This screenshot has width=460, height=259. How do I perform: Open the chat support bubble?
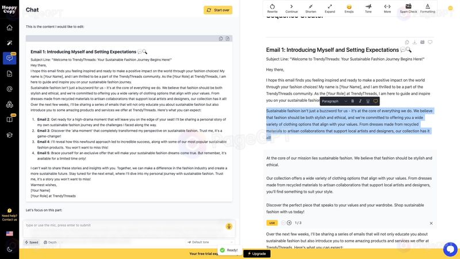click(450, 249)
